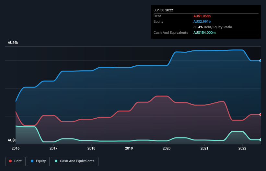
Task: Click the 2016 x-axis label
Action: [16, 148]
